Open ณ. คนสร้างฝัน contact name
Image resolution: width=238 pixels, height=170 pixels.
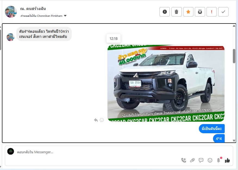point(33,9)
